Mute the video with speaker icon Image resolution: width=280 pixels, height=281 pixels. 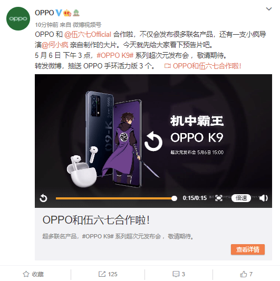pos(263,198)
